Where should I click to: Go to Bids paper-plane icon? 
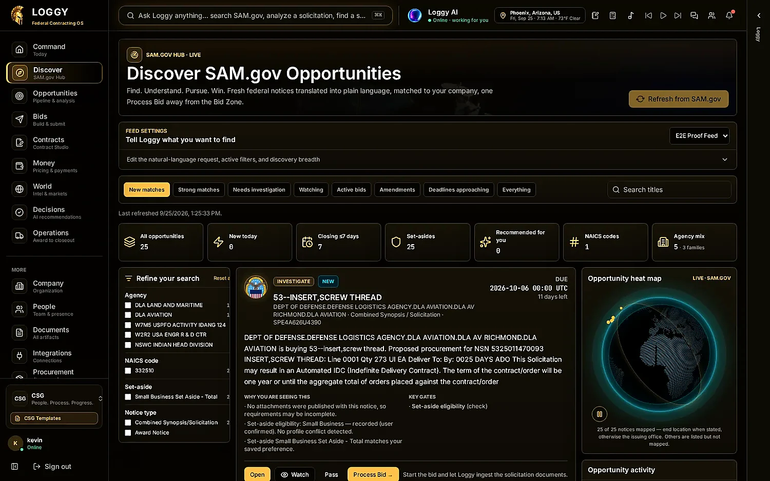click(x=20, y=119)
